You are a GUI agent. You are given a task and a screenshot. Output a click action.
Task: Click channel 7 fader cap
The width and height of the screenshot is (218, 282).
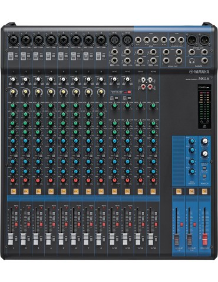(x=86, y=239)
